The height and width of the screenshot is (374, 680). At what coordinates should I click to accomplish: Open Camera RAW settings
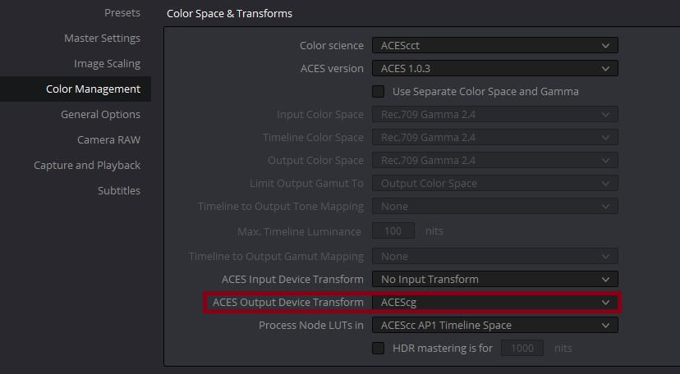click(x=109, y=139)
